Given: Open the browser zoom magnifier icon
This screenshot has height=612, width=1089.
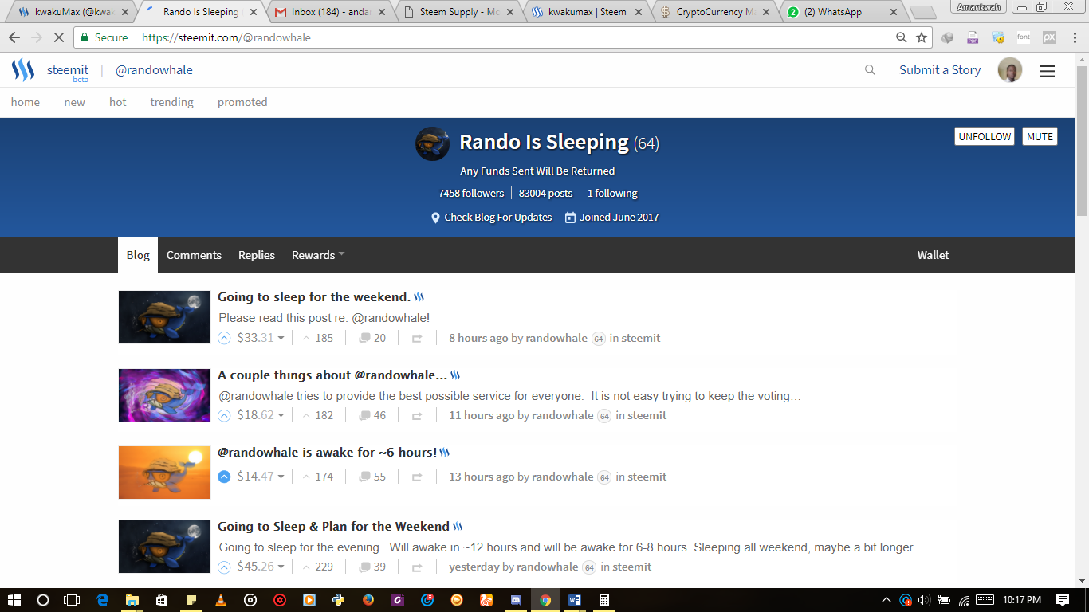Looking at the screenshot, I should pos(902,37).
